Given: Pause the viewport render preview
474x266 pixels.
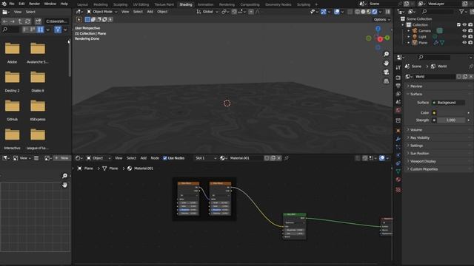Looking at the screenshot, I should (388, 12).
